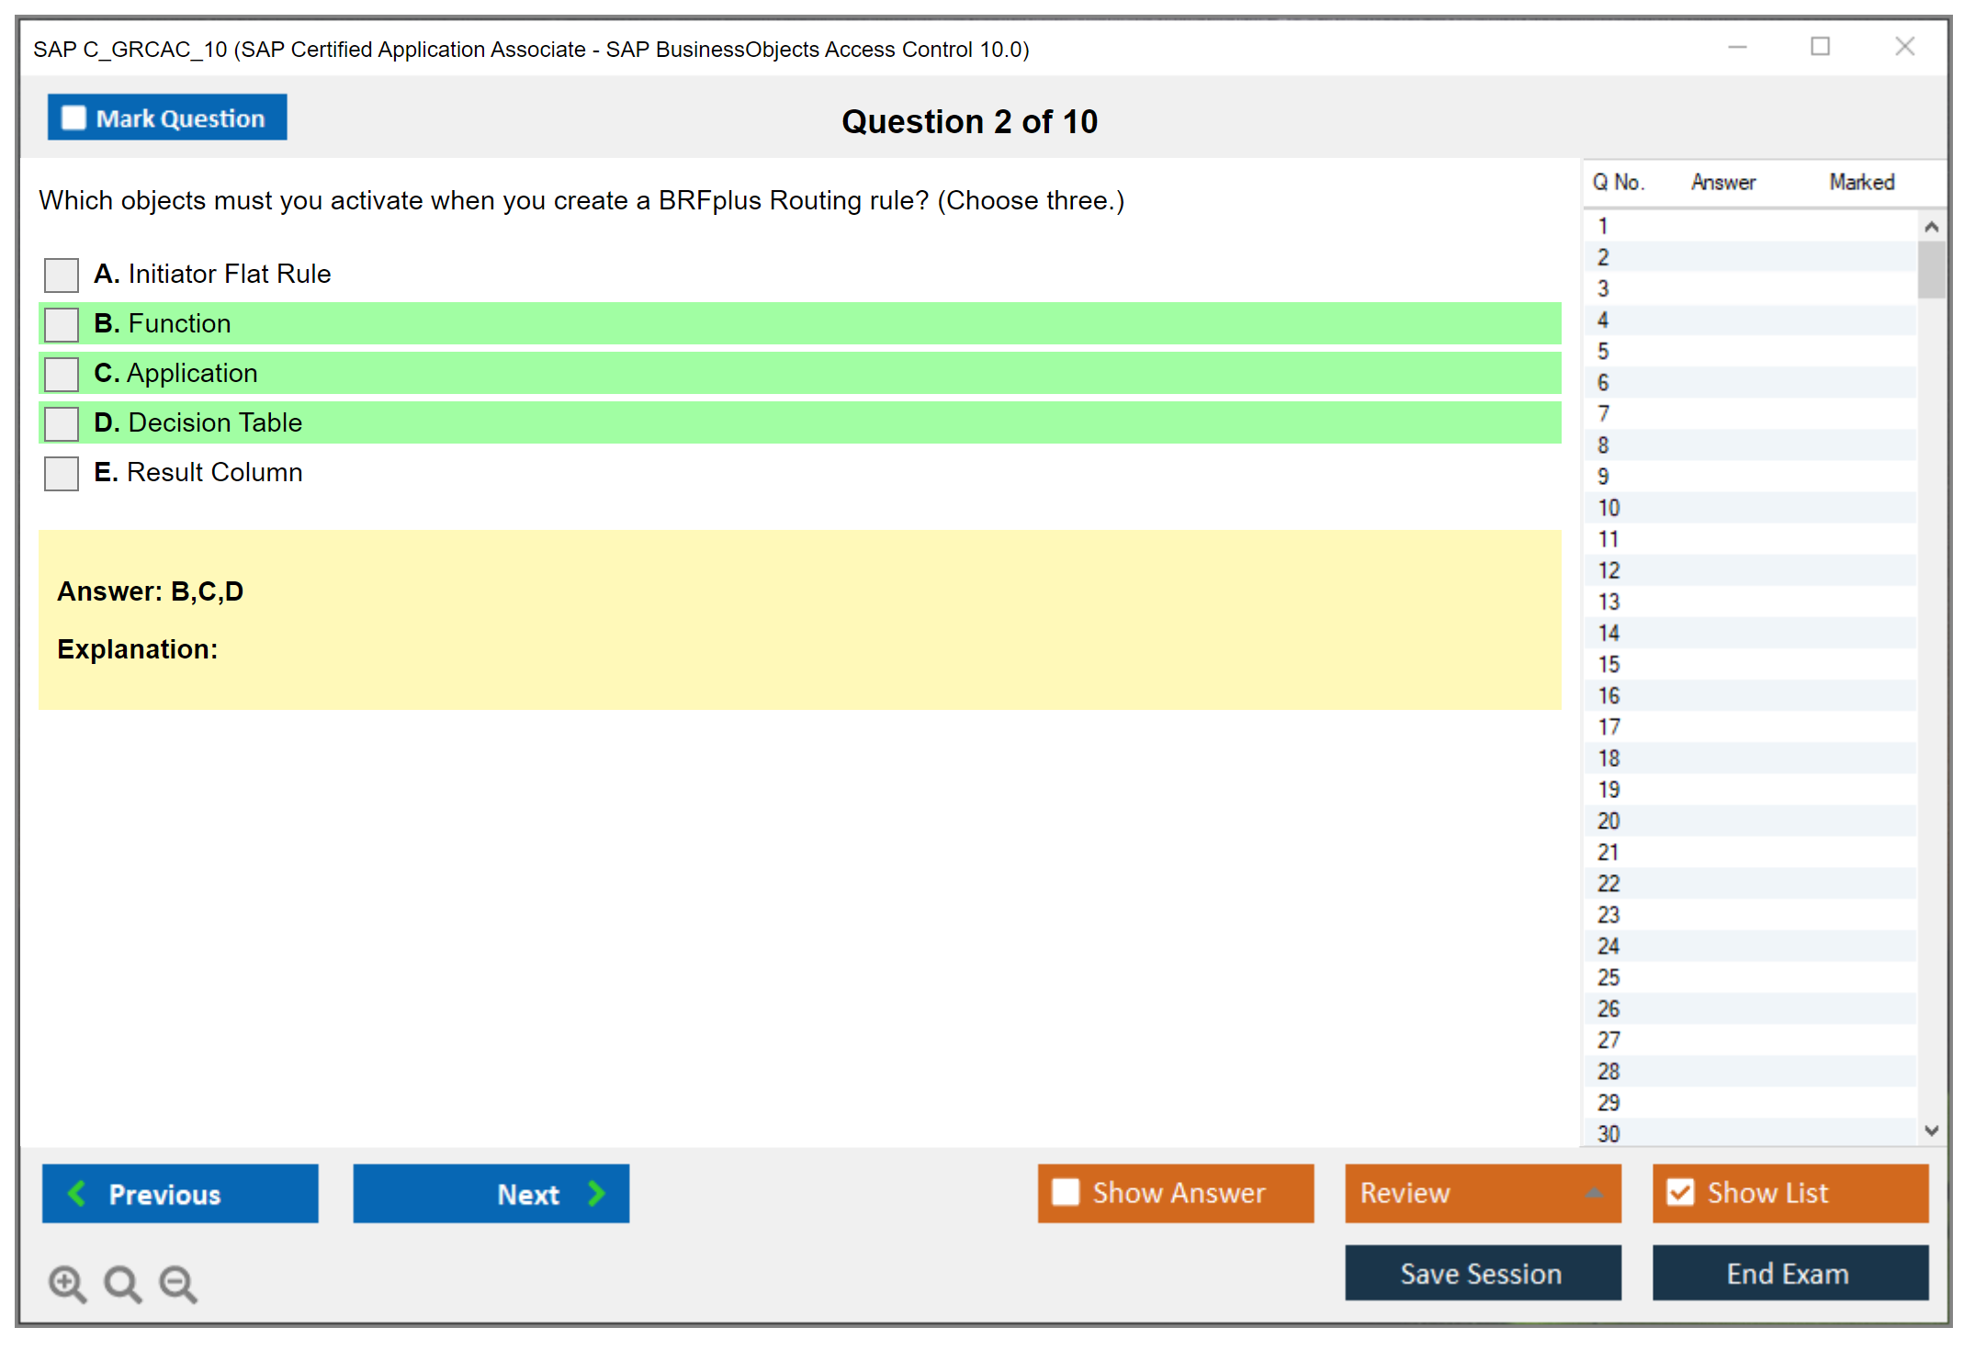The height and width of the screenshot is (1350, 1975).
Task: Click the zoom out magnifier icon
Action: (177, 1283)
